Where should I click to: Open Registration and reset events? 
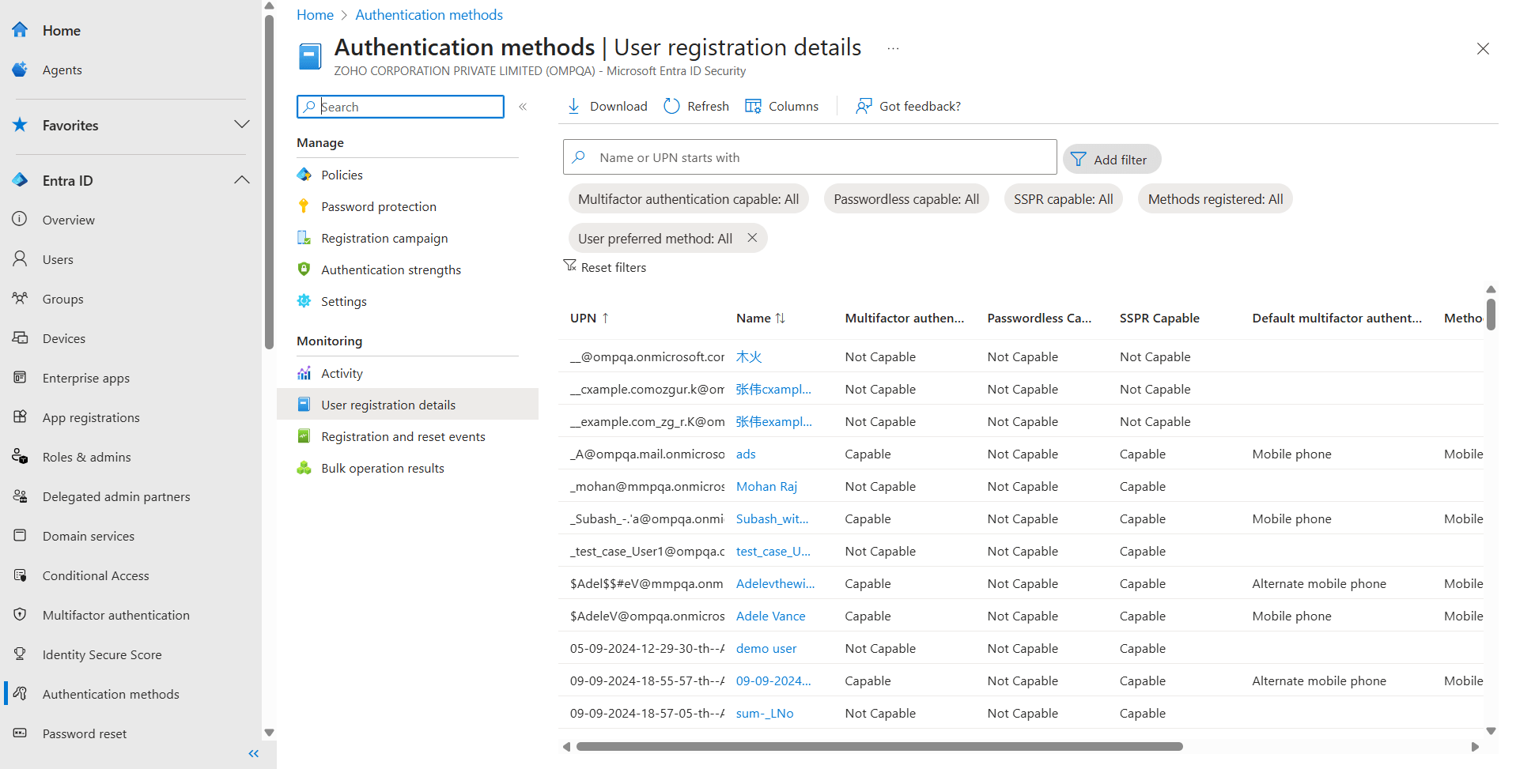click(x=403, y=436)
